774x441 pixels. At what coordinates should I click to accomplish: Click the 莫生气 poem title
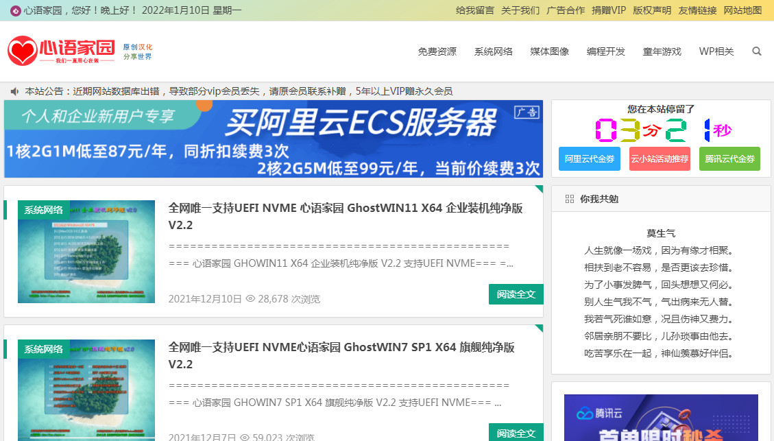pyautogui.click(x=661, y=233)
